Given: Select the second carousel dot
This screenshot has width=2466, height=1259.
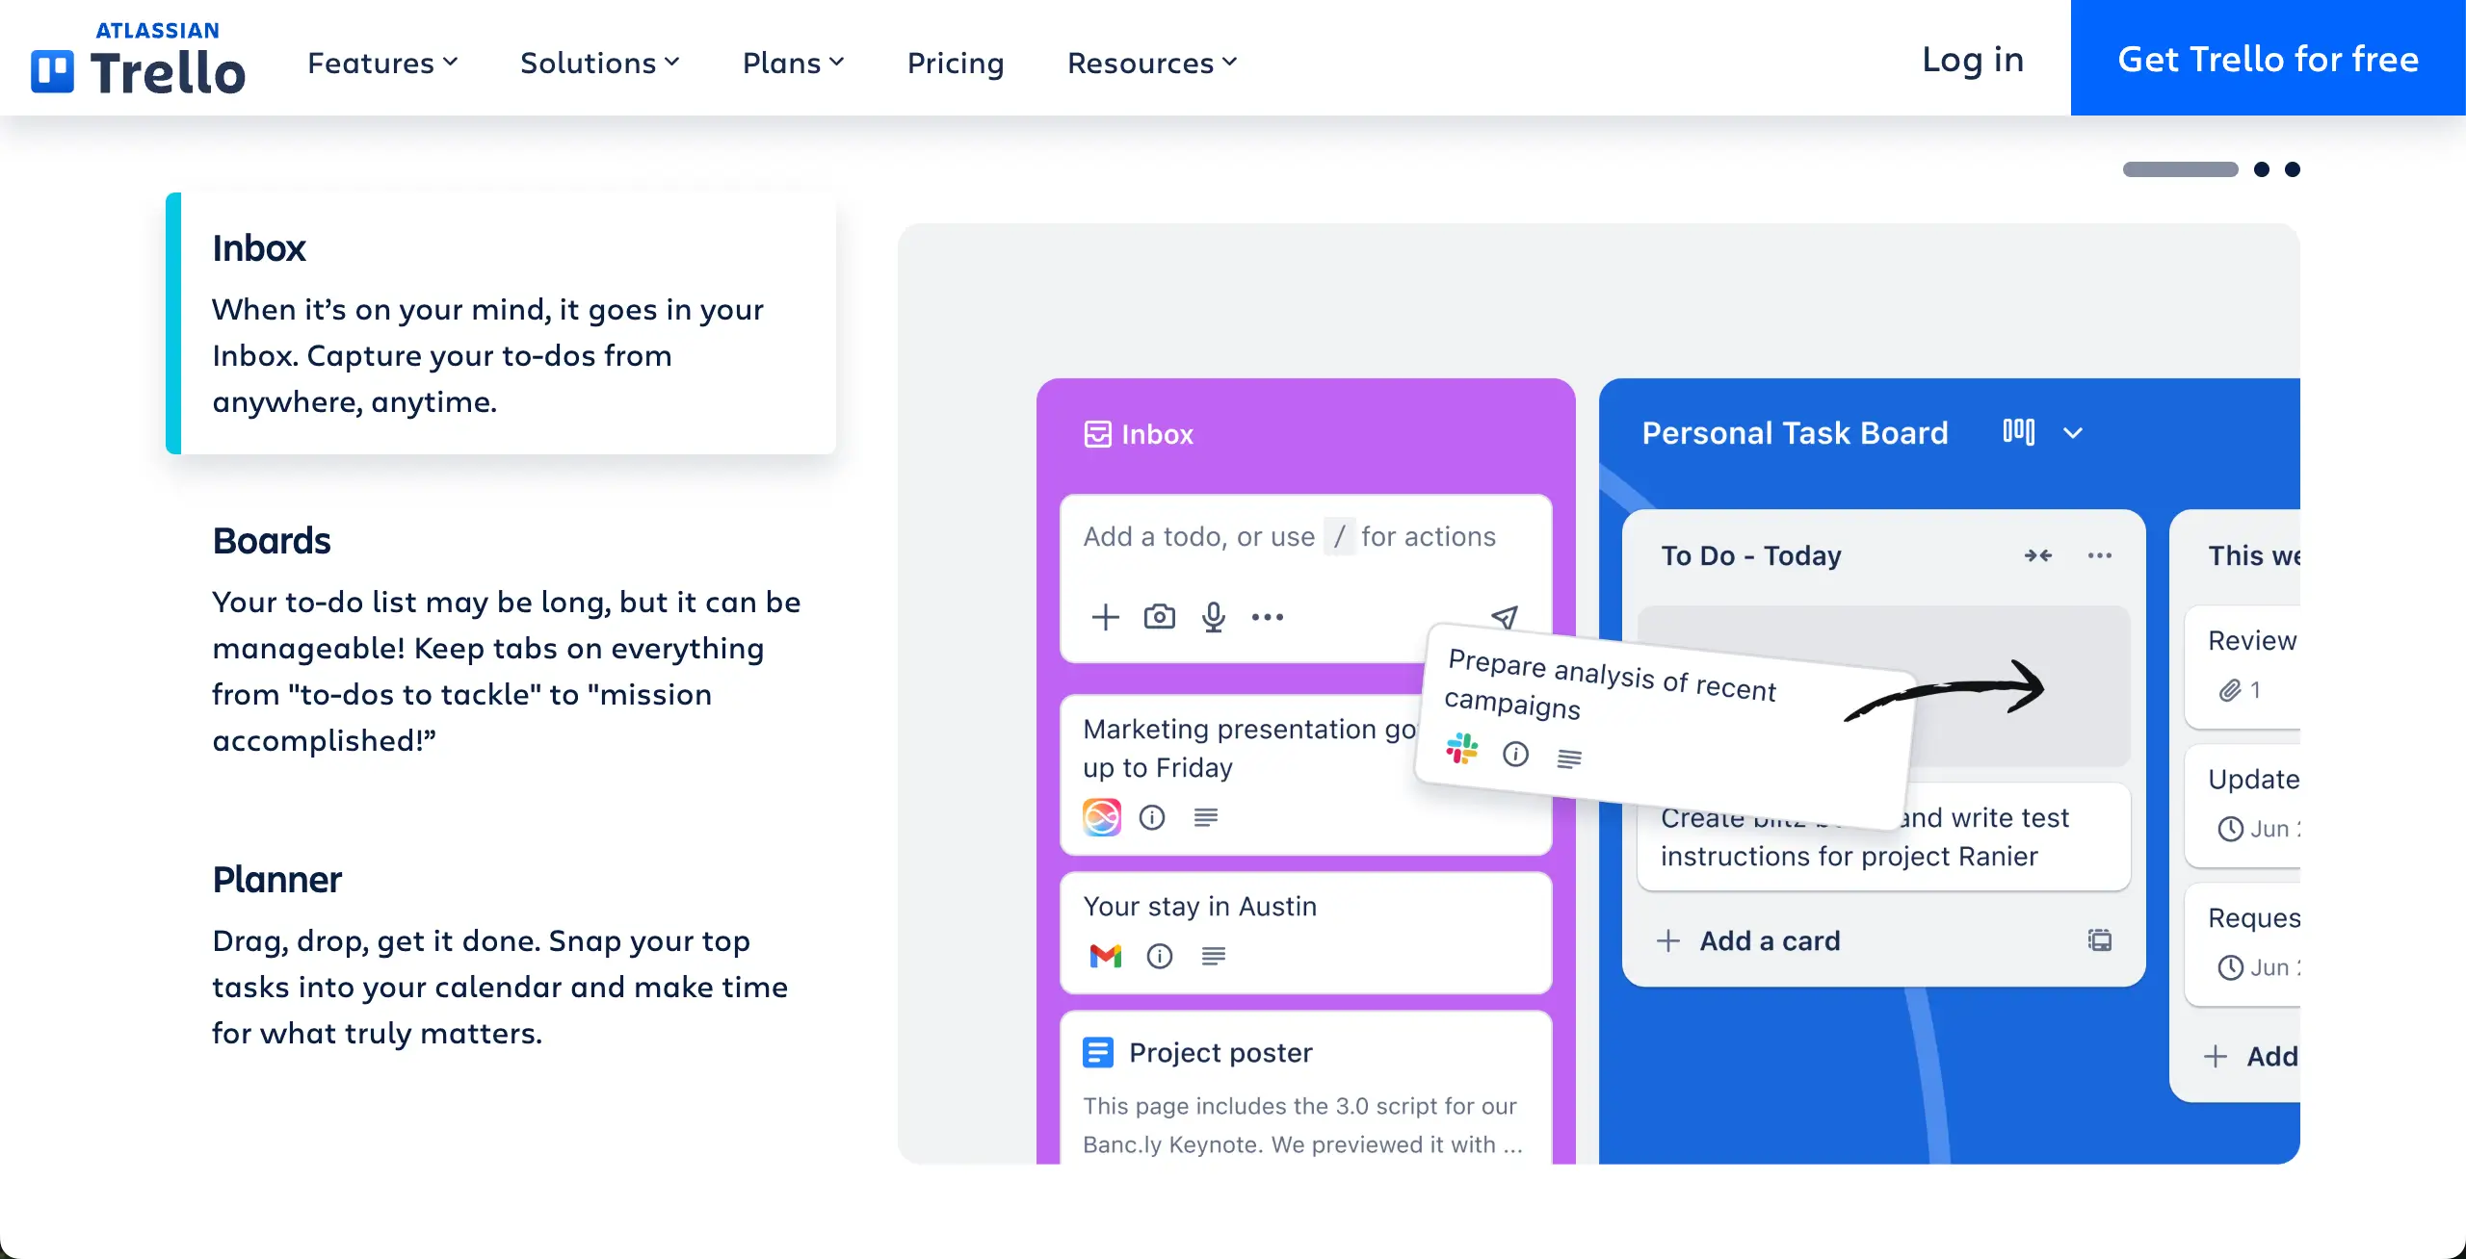Looking at the screenshot, I should (2262, 169).
